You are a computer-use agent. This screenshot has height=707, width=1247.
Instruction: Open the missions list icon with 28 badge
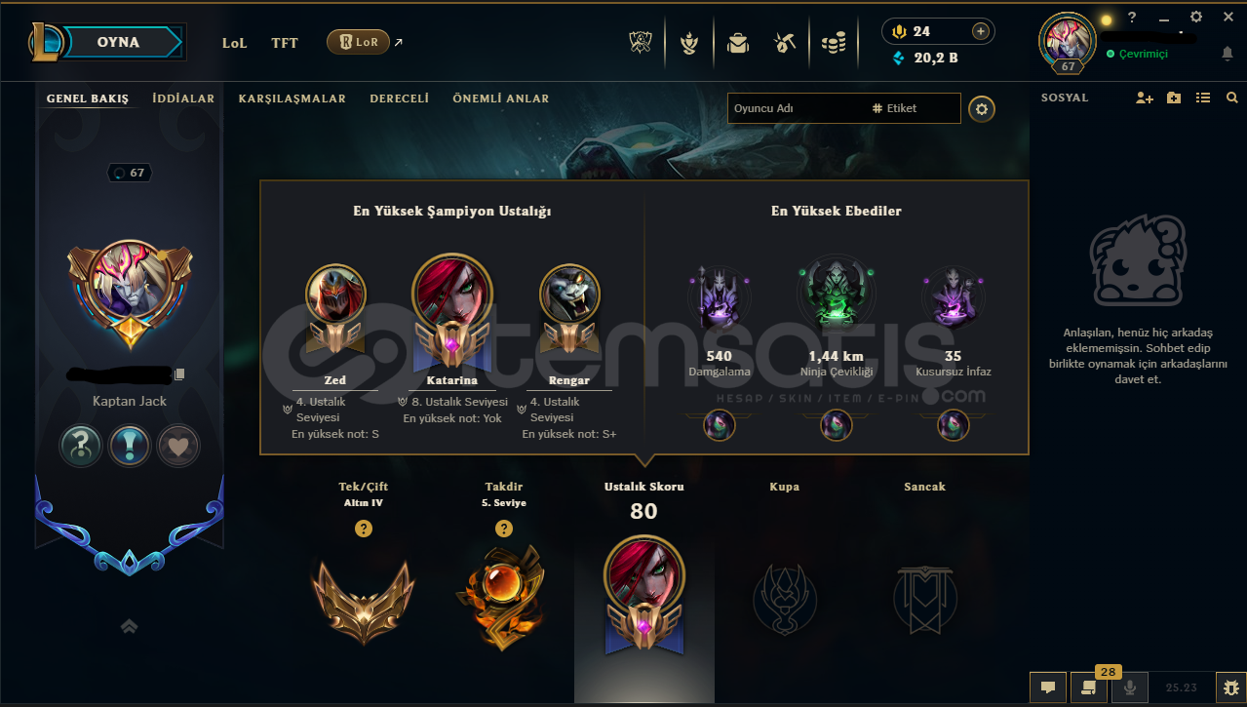tap(1088, 687)
